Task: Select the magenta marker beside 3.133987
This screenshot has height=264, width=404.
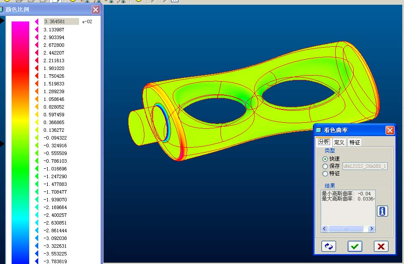Action: click(x=37, y=30)
